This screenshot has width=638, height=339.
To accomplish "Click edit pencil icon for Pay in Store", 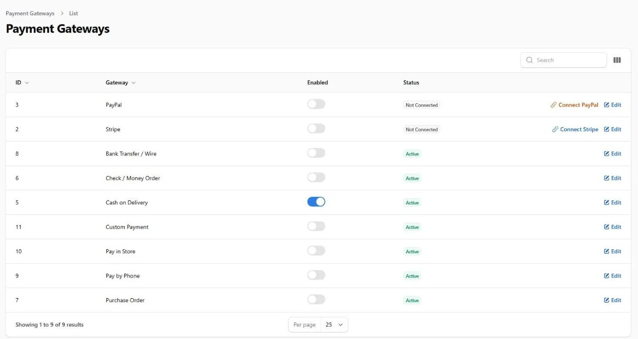I will point(607,252).
